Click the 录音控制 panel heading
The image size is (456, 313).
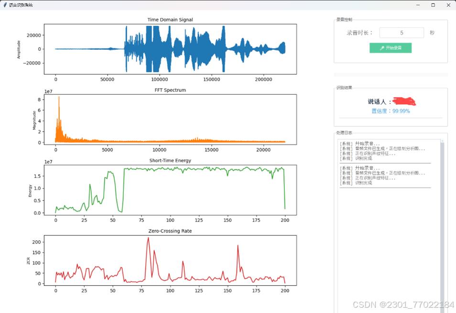[x=344, y=20]
